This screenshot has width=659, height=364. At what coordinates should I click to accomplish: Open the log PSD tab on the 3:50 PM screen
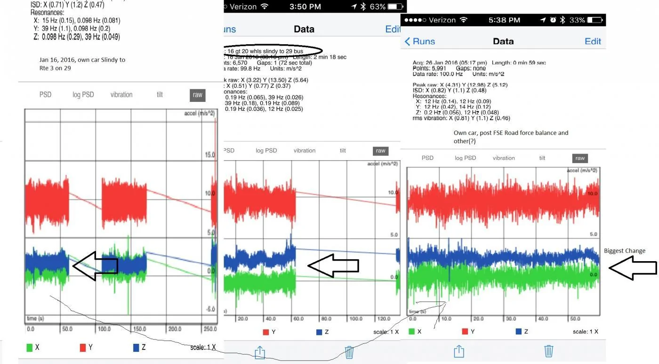point(266,150)
